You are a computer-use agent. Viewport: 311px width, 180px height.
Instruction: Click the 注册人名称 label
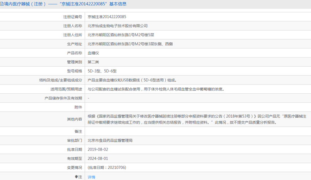click(72, 26)
